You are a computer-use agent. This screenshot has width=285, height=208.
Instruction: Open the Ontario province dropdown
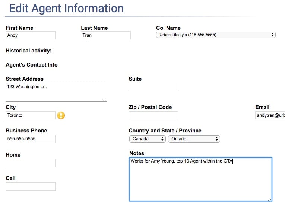[194, 139]
